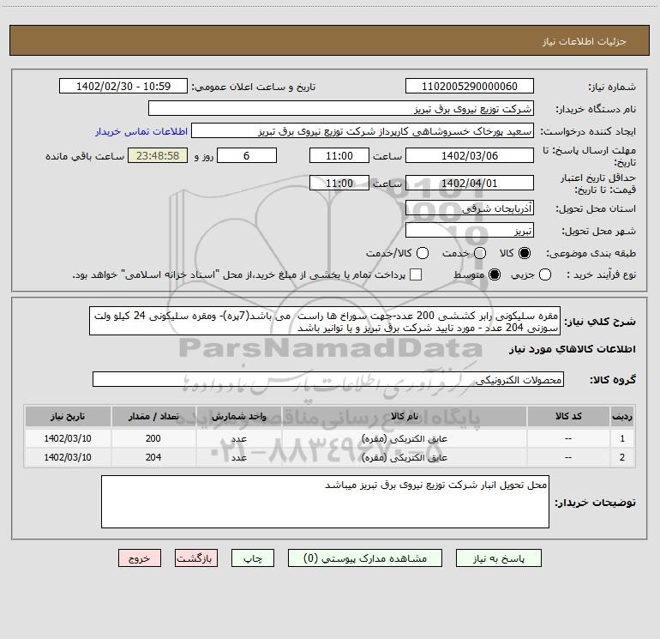Click the پاسخ به نیاز button

click(498, 558)
